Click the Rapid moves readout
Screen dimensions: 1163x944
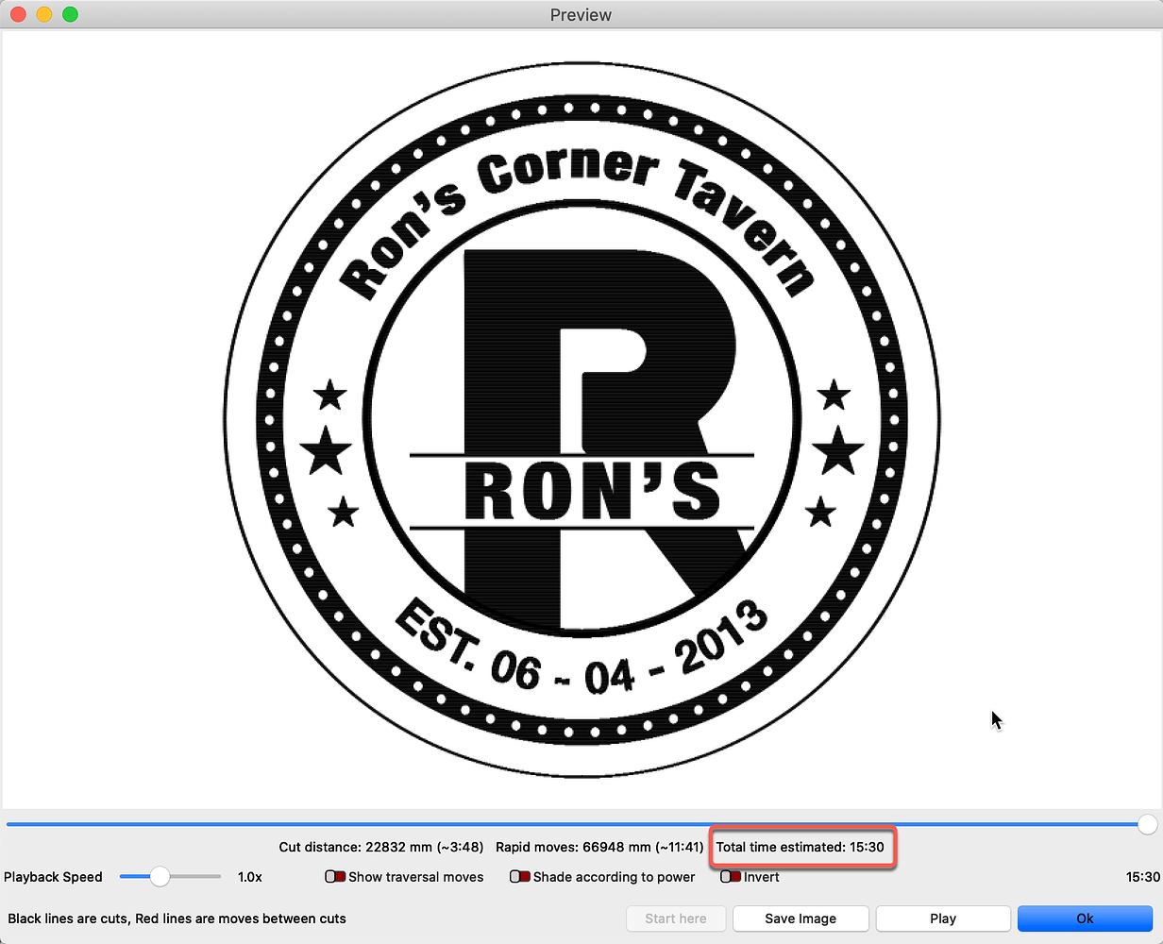tap(598, 847)
